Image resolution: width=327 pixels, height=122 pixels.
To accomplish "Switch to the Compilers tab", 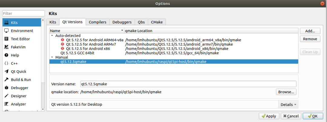I will pos(97,22).
